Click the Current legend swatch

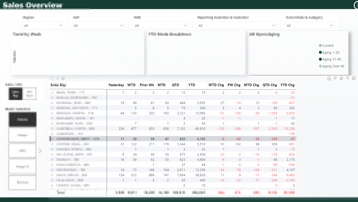(320, 45)
